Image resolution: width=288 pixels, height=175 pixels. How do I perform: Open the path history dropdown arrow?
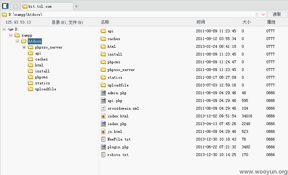click(263, 14)
